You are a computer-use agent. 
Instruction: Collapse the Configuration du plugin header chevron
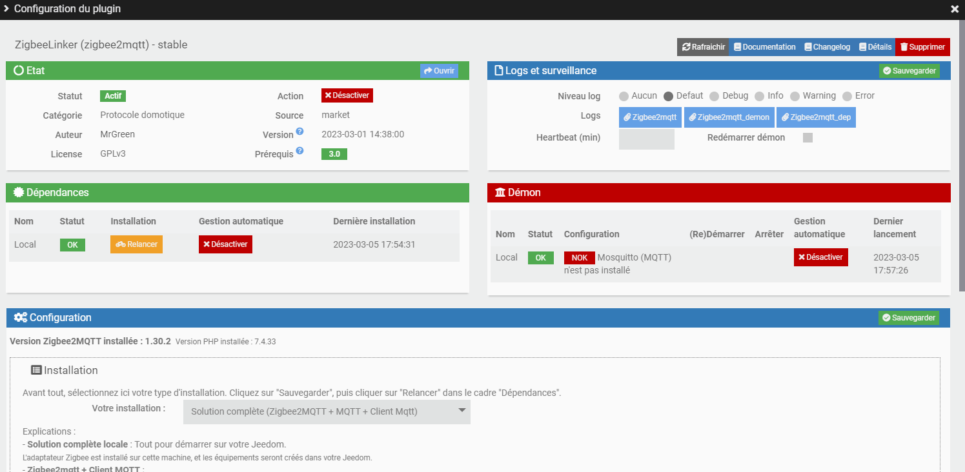[6, 9]
